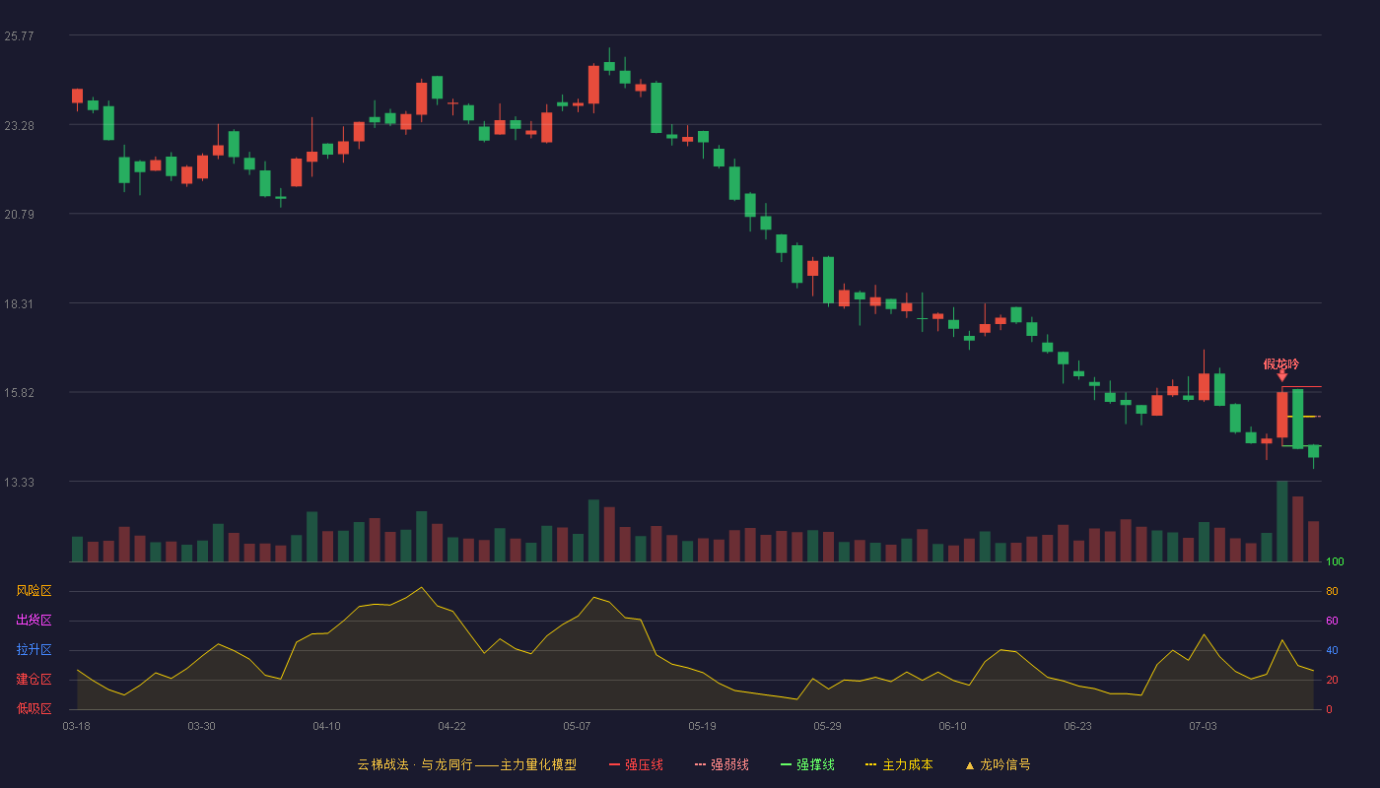
Task: Click the 07-03 date label
Action: 1203,726
